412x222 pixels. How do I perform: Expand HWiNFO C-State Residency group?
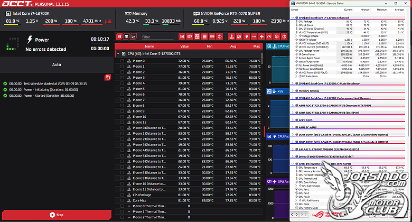tap(293, 84)
